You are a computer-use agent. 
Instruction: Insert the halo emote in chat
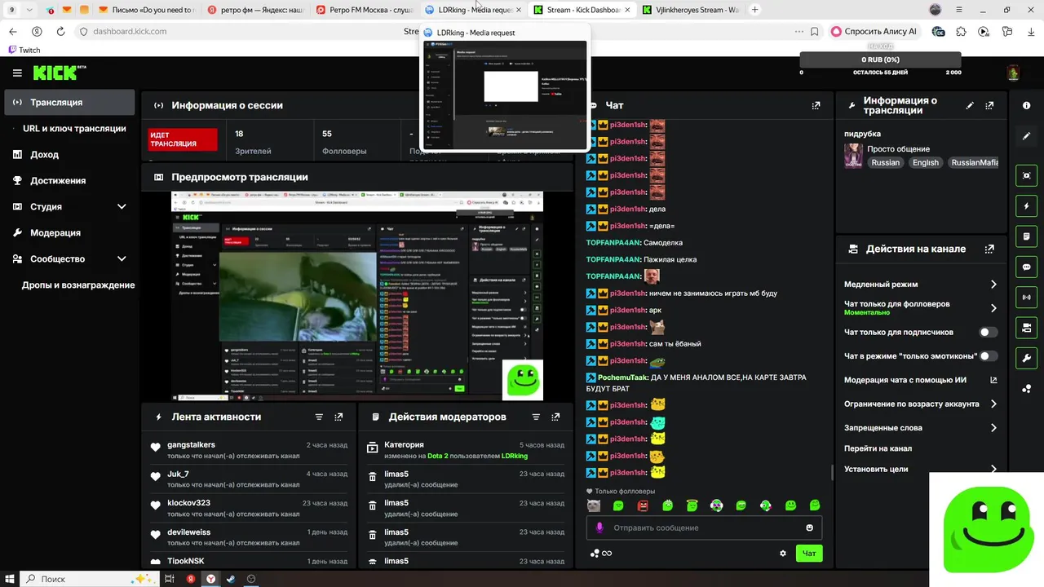[692, 505]
